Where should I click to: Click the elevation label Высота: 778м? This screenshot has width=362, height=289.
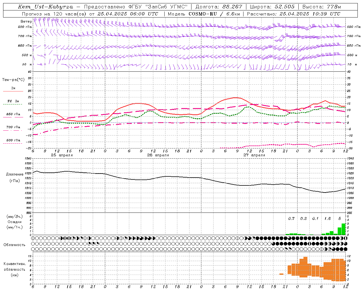tap(322, 7)
